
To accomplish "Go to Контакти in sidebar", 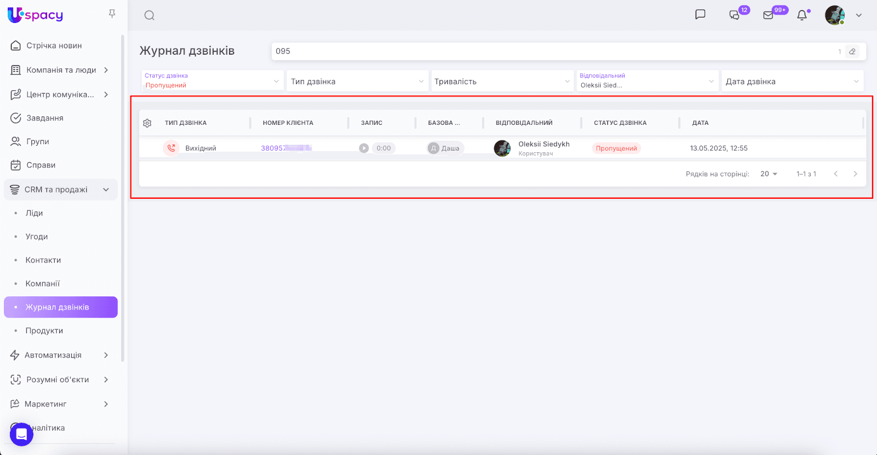I will 43,260.
